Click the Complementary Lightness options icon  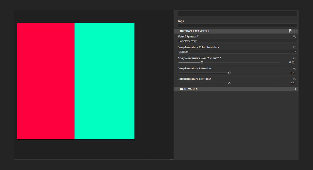tap(294, 79)
